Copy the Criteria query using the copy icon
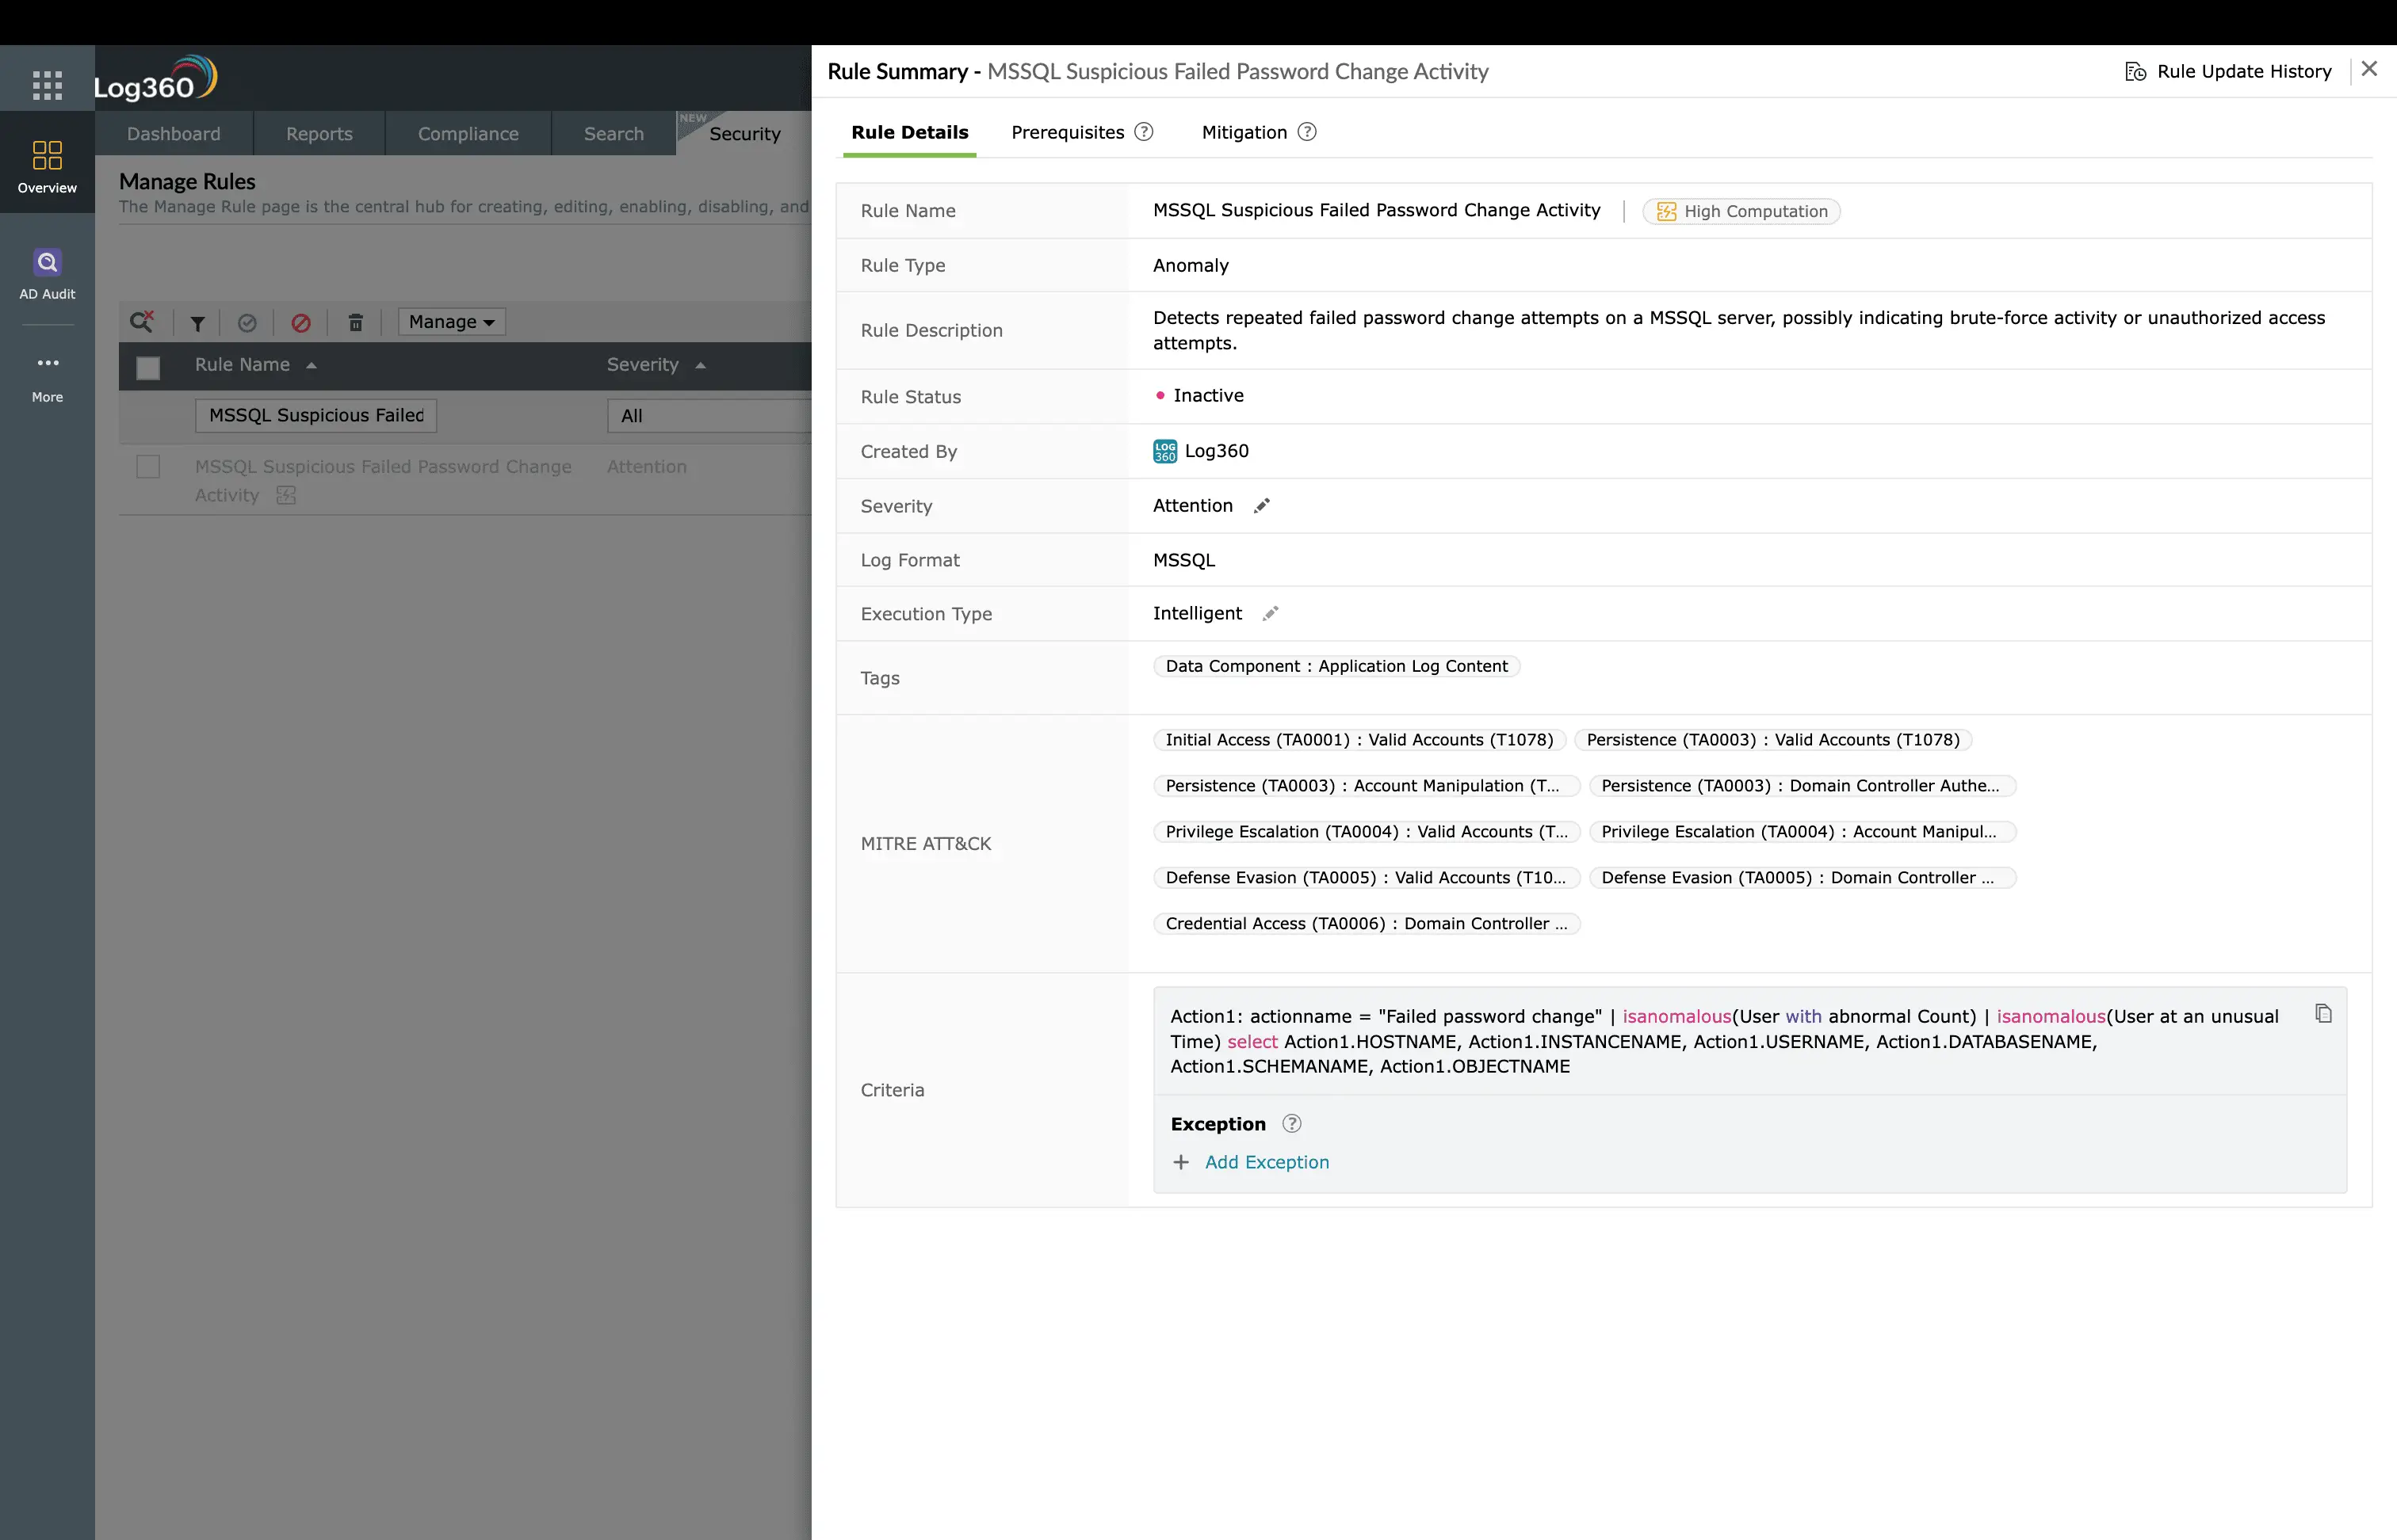 point(2323,1013)
